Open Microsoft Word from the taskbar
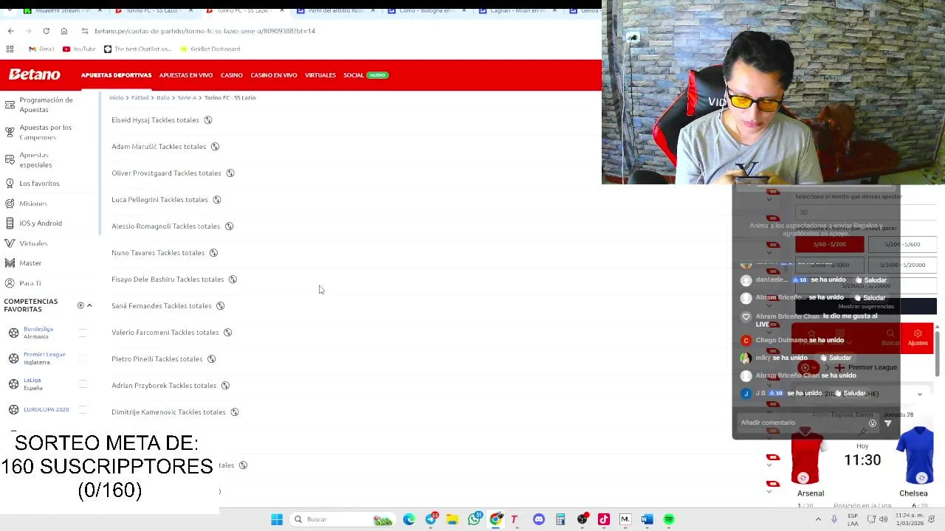This screenshot has height=531, width=945. (x=647, y=519)
